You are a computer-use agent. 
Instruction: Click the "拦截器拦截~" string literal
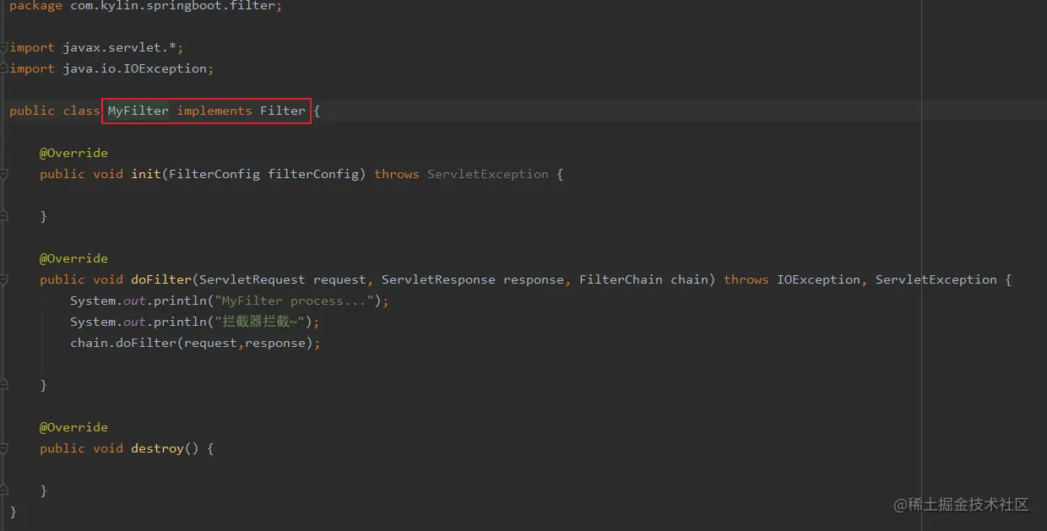(260, 322)
